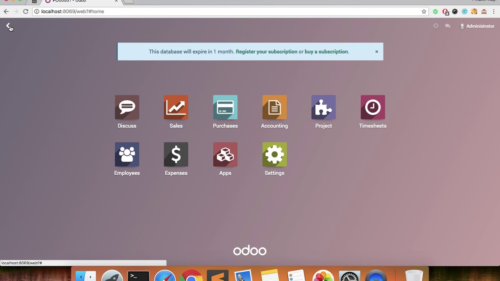Close the Odoo browser tab
Viewport: 500px width, 281px height.
(116, 1)
